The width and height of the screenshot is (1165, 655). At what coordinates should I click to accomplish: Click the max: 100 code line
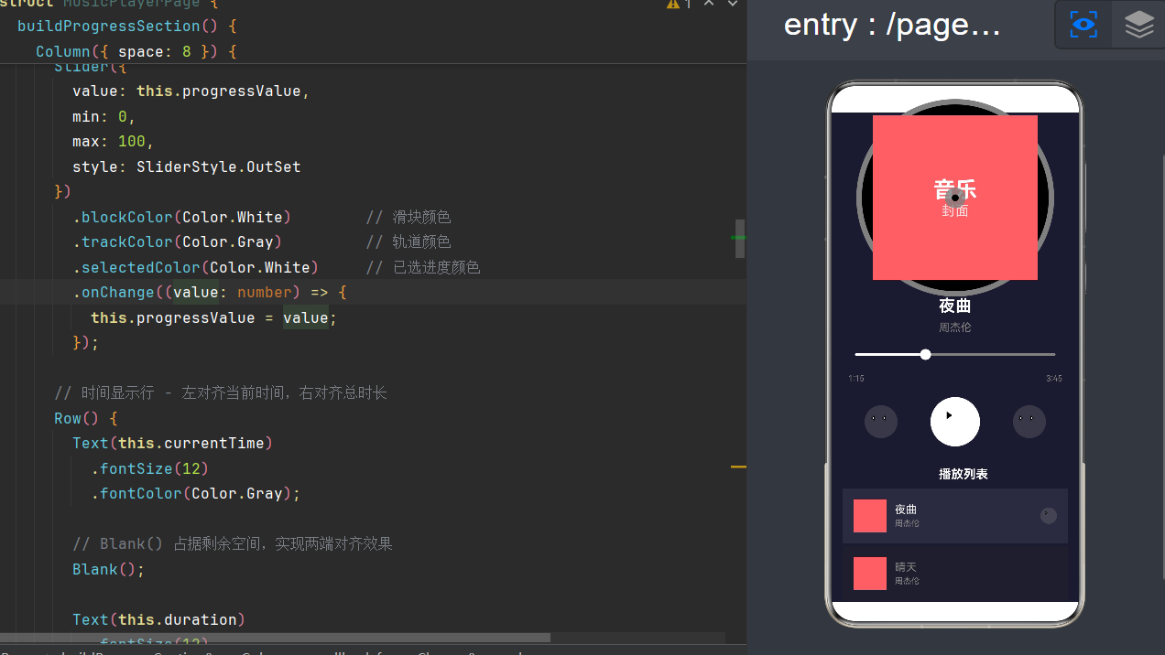pos(114,142)
